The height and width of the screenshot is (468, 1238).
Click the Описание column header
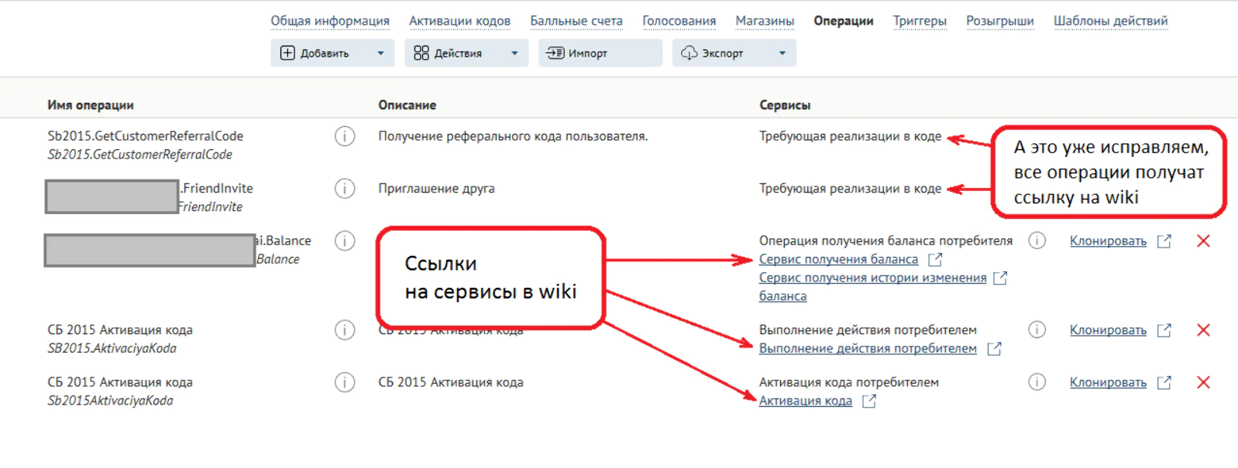point(408,105)
